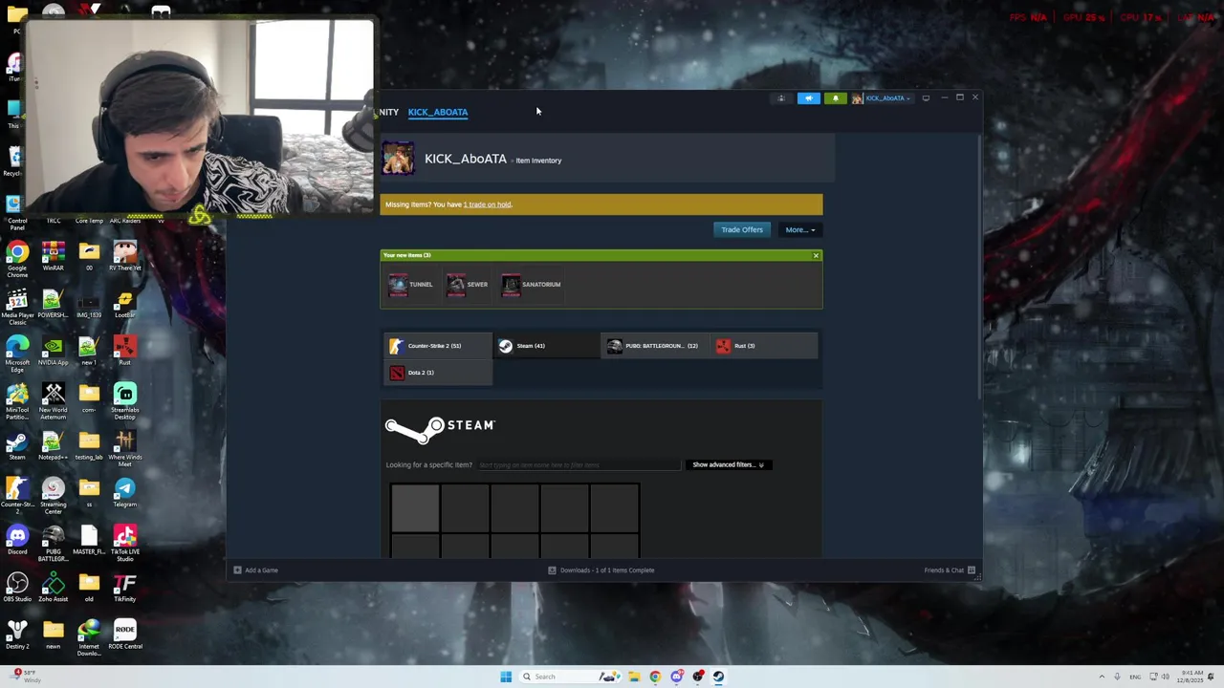
Task: Open Streaming Center desktop icon
Action: (53, 496)
